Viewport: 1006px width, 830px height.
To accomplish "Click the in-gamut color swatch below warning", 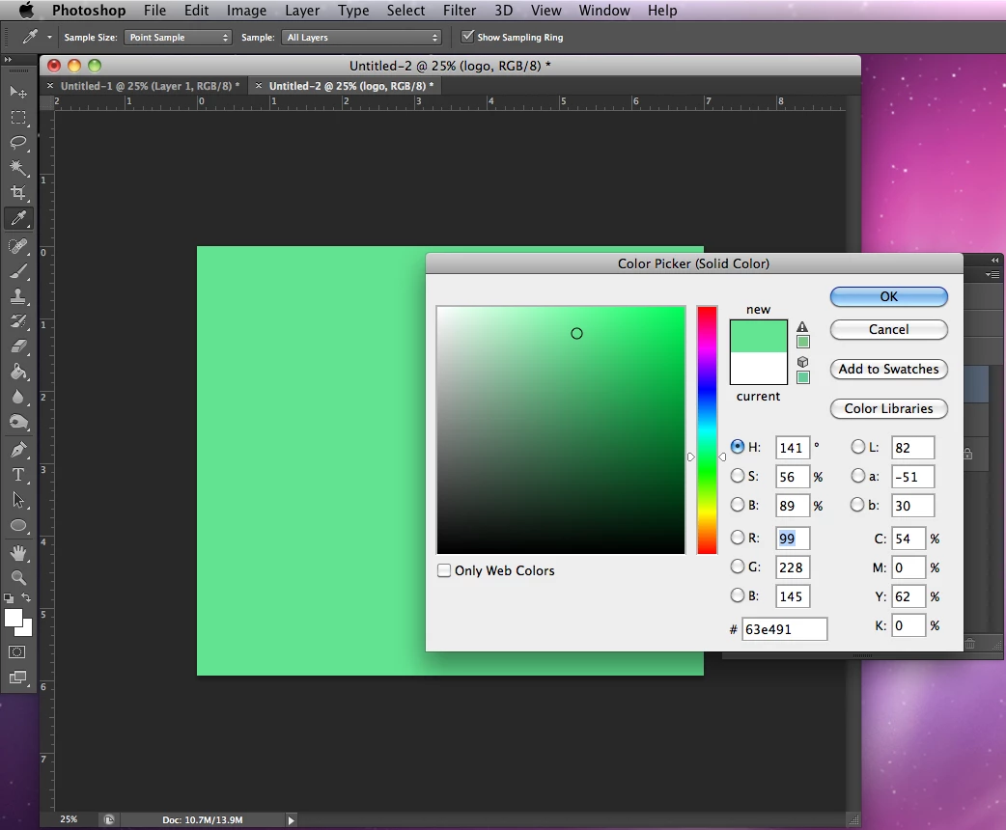I will (802, 342).
